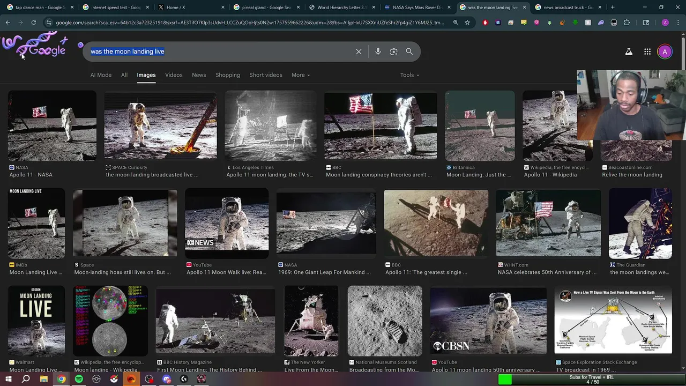Open the Guardian astronaut on ladder thumbnail
The width and height of the screenshot is (686, 386).
pyautogui.click(x=640, y=222)
